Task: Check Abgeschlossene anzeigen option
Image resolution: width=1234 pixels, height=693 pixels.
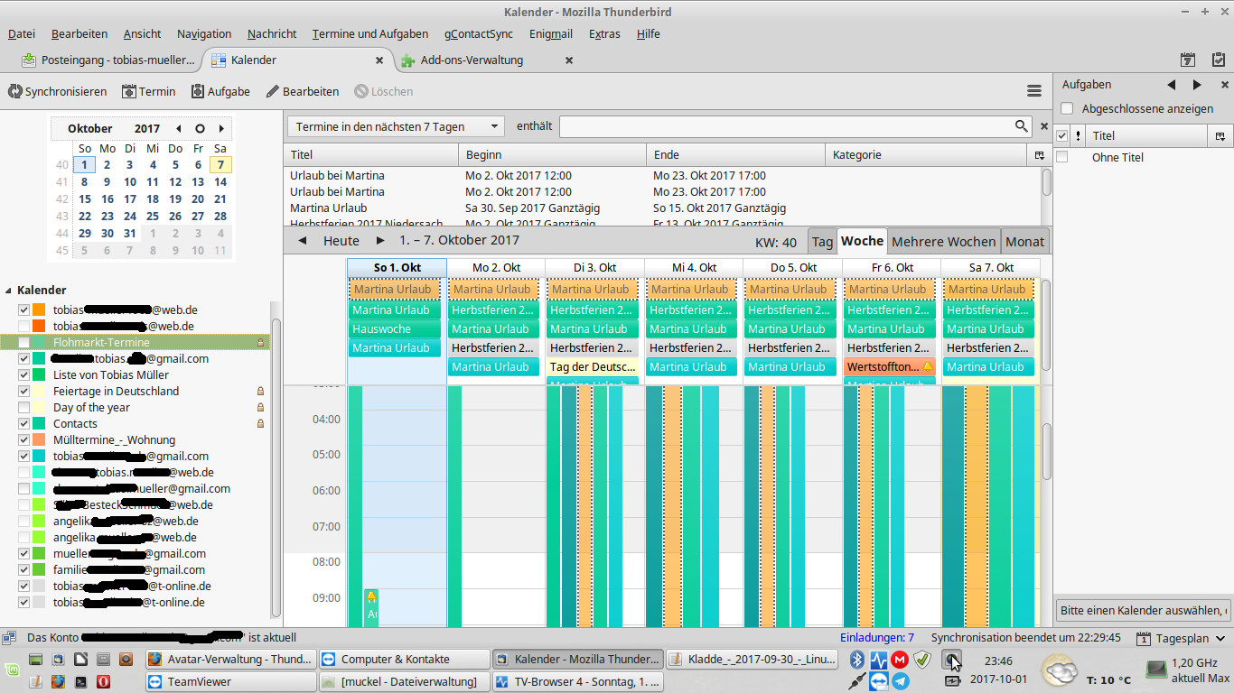Action: coord(1067,108)
